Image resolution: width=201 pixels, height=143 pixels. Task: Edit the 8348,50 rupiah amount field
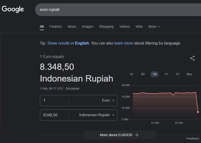pos(55,115)
